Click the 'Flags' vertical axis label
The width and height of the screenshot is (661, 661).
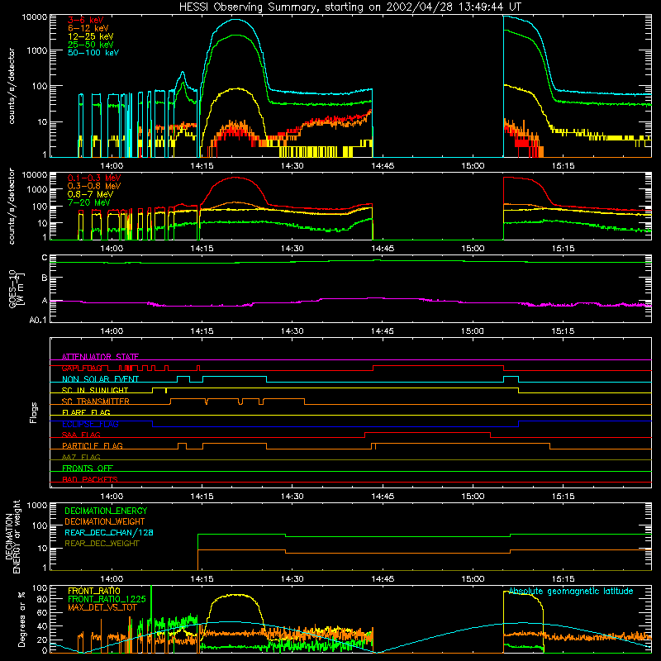tap(34, 412)
